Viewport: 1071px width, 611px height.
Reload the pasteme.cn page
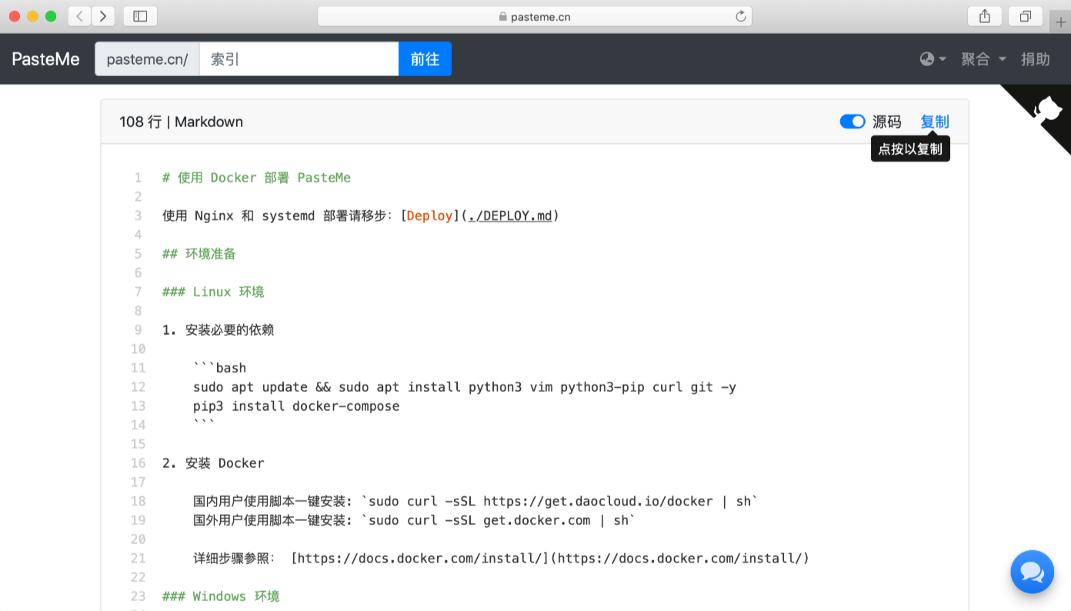click(x=740, y=16)
